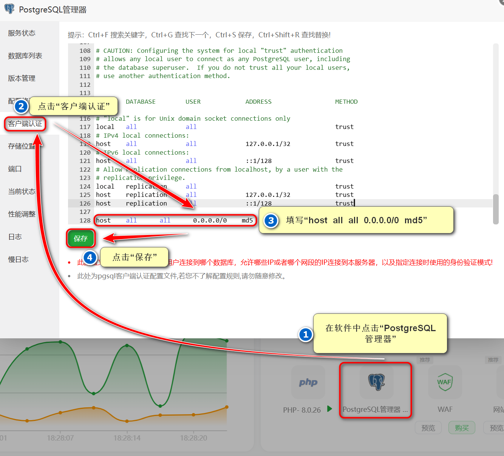Screen dimensions: 504x456
Task: Click the PostgreSQL管理器 label under elephant icon
Action: [x=375, y=409]
